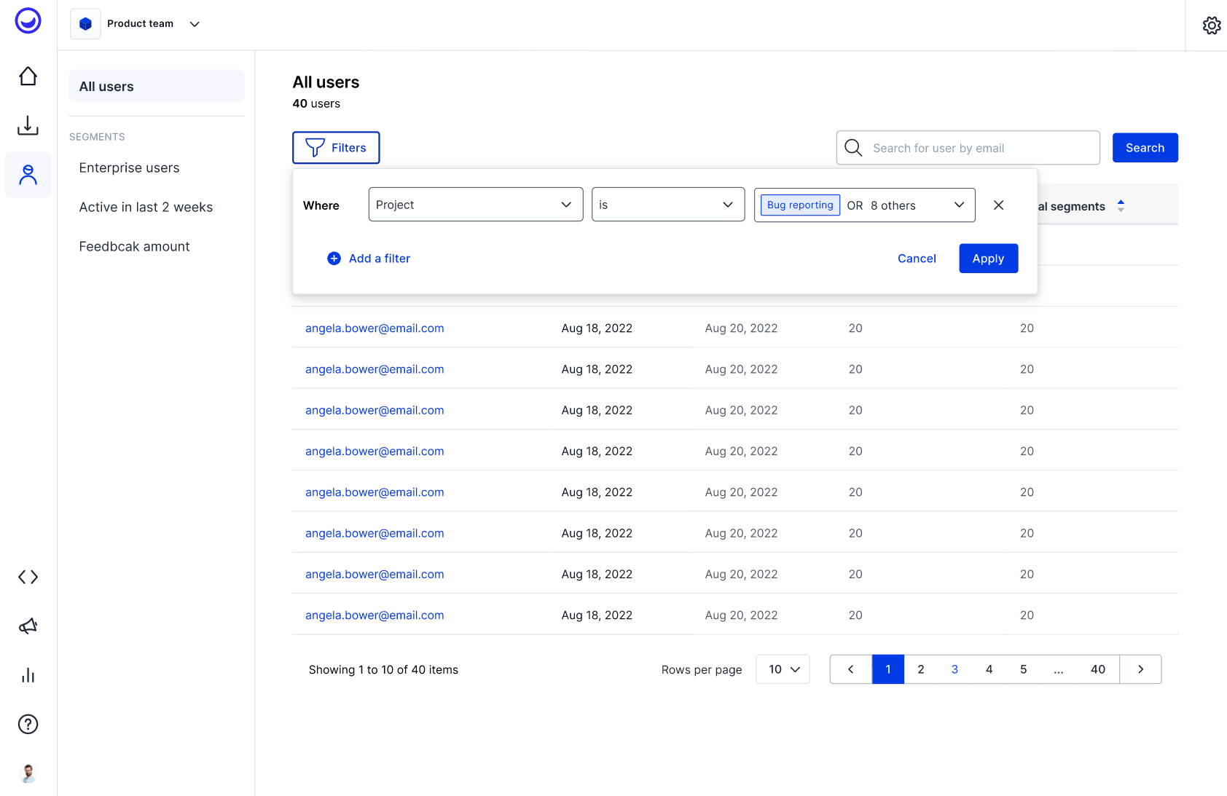This screenshot has width=1227, height=796.
Task: Open the Project field dropdown
Action: (476, 205)
